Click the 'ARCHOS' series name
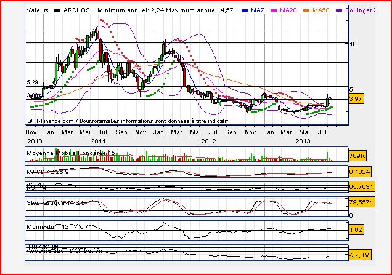392x275 pixels. (x=76, y=10)
